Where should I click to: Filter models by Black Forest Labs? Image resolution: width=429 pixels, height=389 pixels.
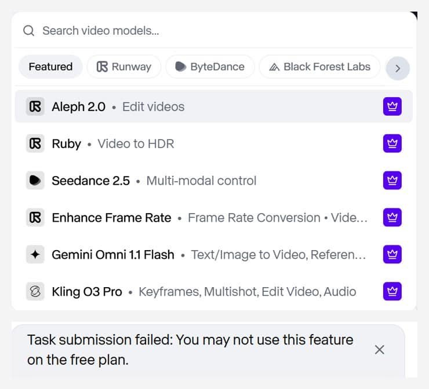click(319, 67)
